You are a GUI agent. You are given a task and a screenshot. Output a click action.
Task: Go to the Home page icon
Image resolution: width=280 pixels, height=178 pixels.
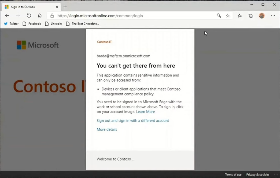click(x=40, y=16)
